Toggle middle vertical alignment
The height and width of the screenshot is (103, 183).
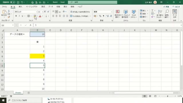57,12
